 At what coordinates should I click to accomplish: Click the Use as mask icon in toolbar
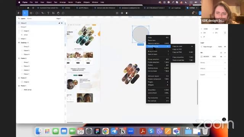[x=127, y=13]
